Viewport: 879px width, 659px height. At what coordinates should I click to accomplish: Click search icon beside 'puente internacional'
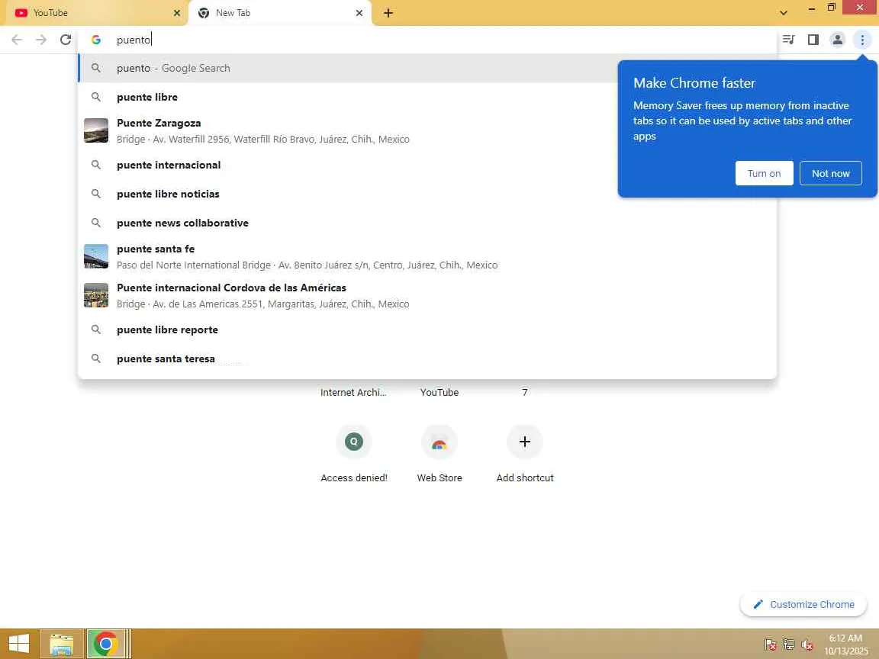point(96,165)
